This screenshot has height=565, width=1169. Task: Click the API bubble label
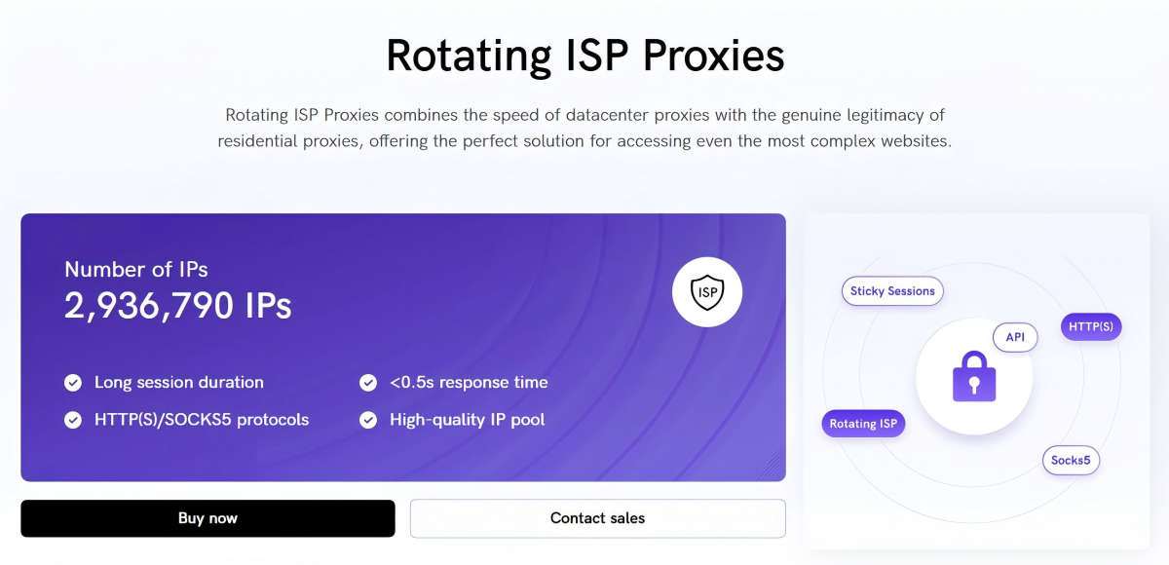[1015, 337]
